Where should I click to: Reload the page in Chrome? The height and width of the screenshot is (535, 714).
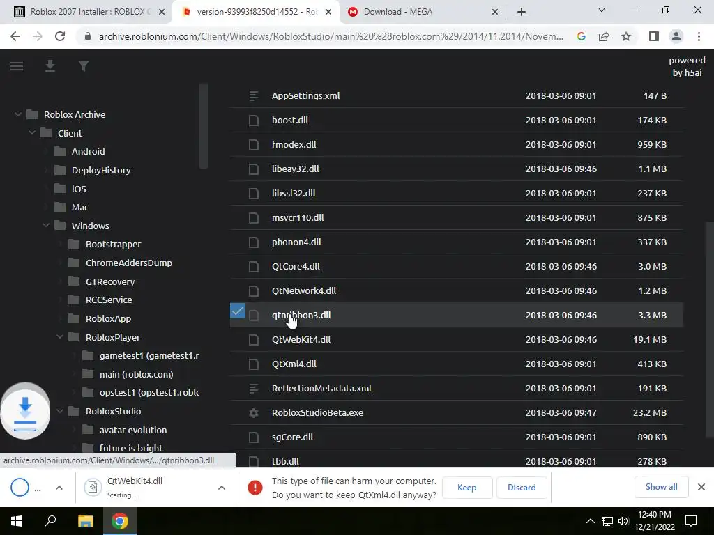click(x=60, y=36)
